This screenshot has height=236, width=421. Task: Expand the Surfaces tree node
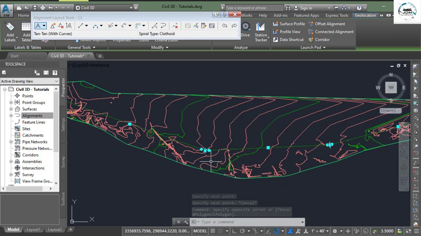(x=11, y=109)
